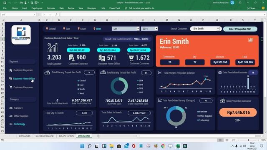267x150 pixels.
Task: Switch to the Home ribbon tab
Action: 15,8
